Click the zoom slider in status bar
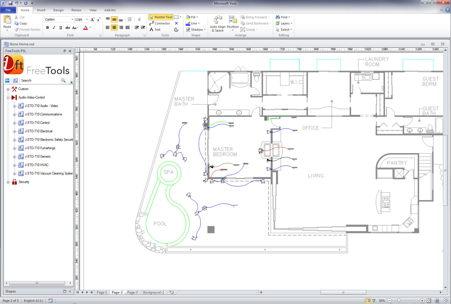451x304 pixels. coord(399,301)
